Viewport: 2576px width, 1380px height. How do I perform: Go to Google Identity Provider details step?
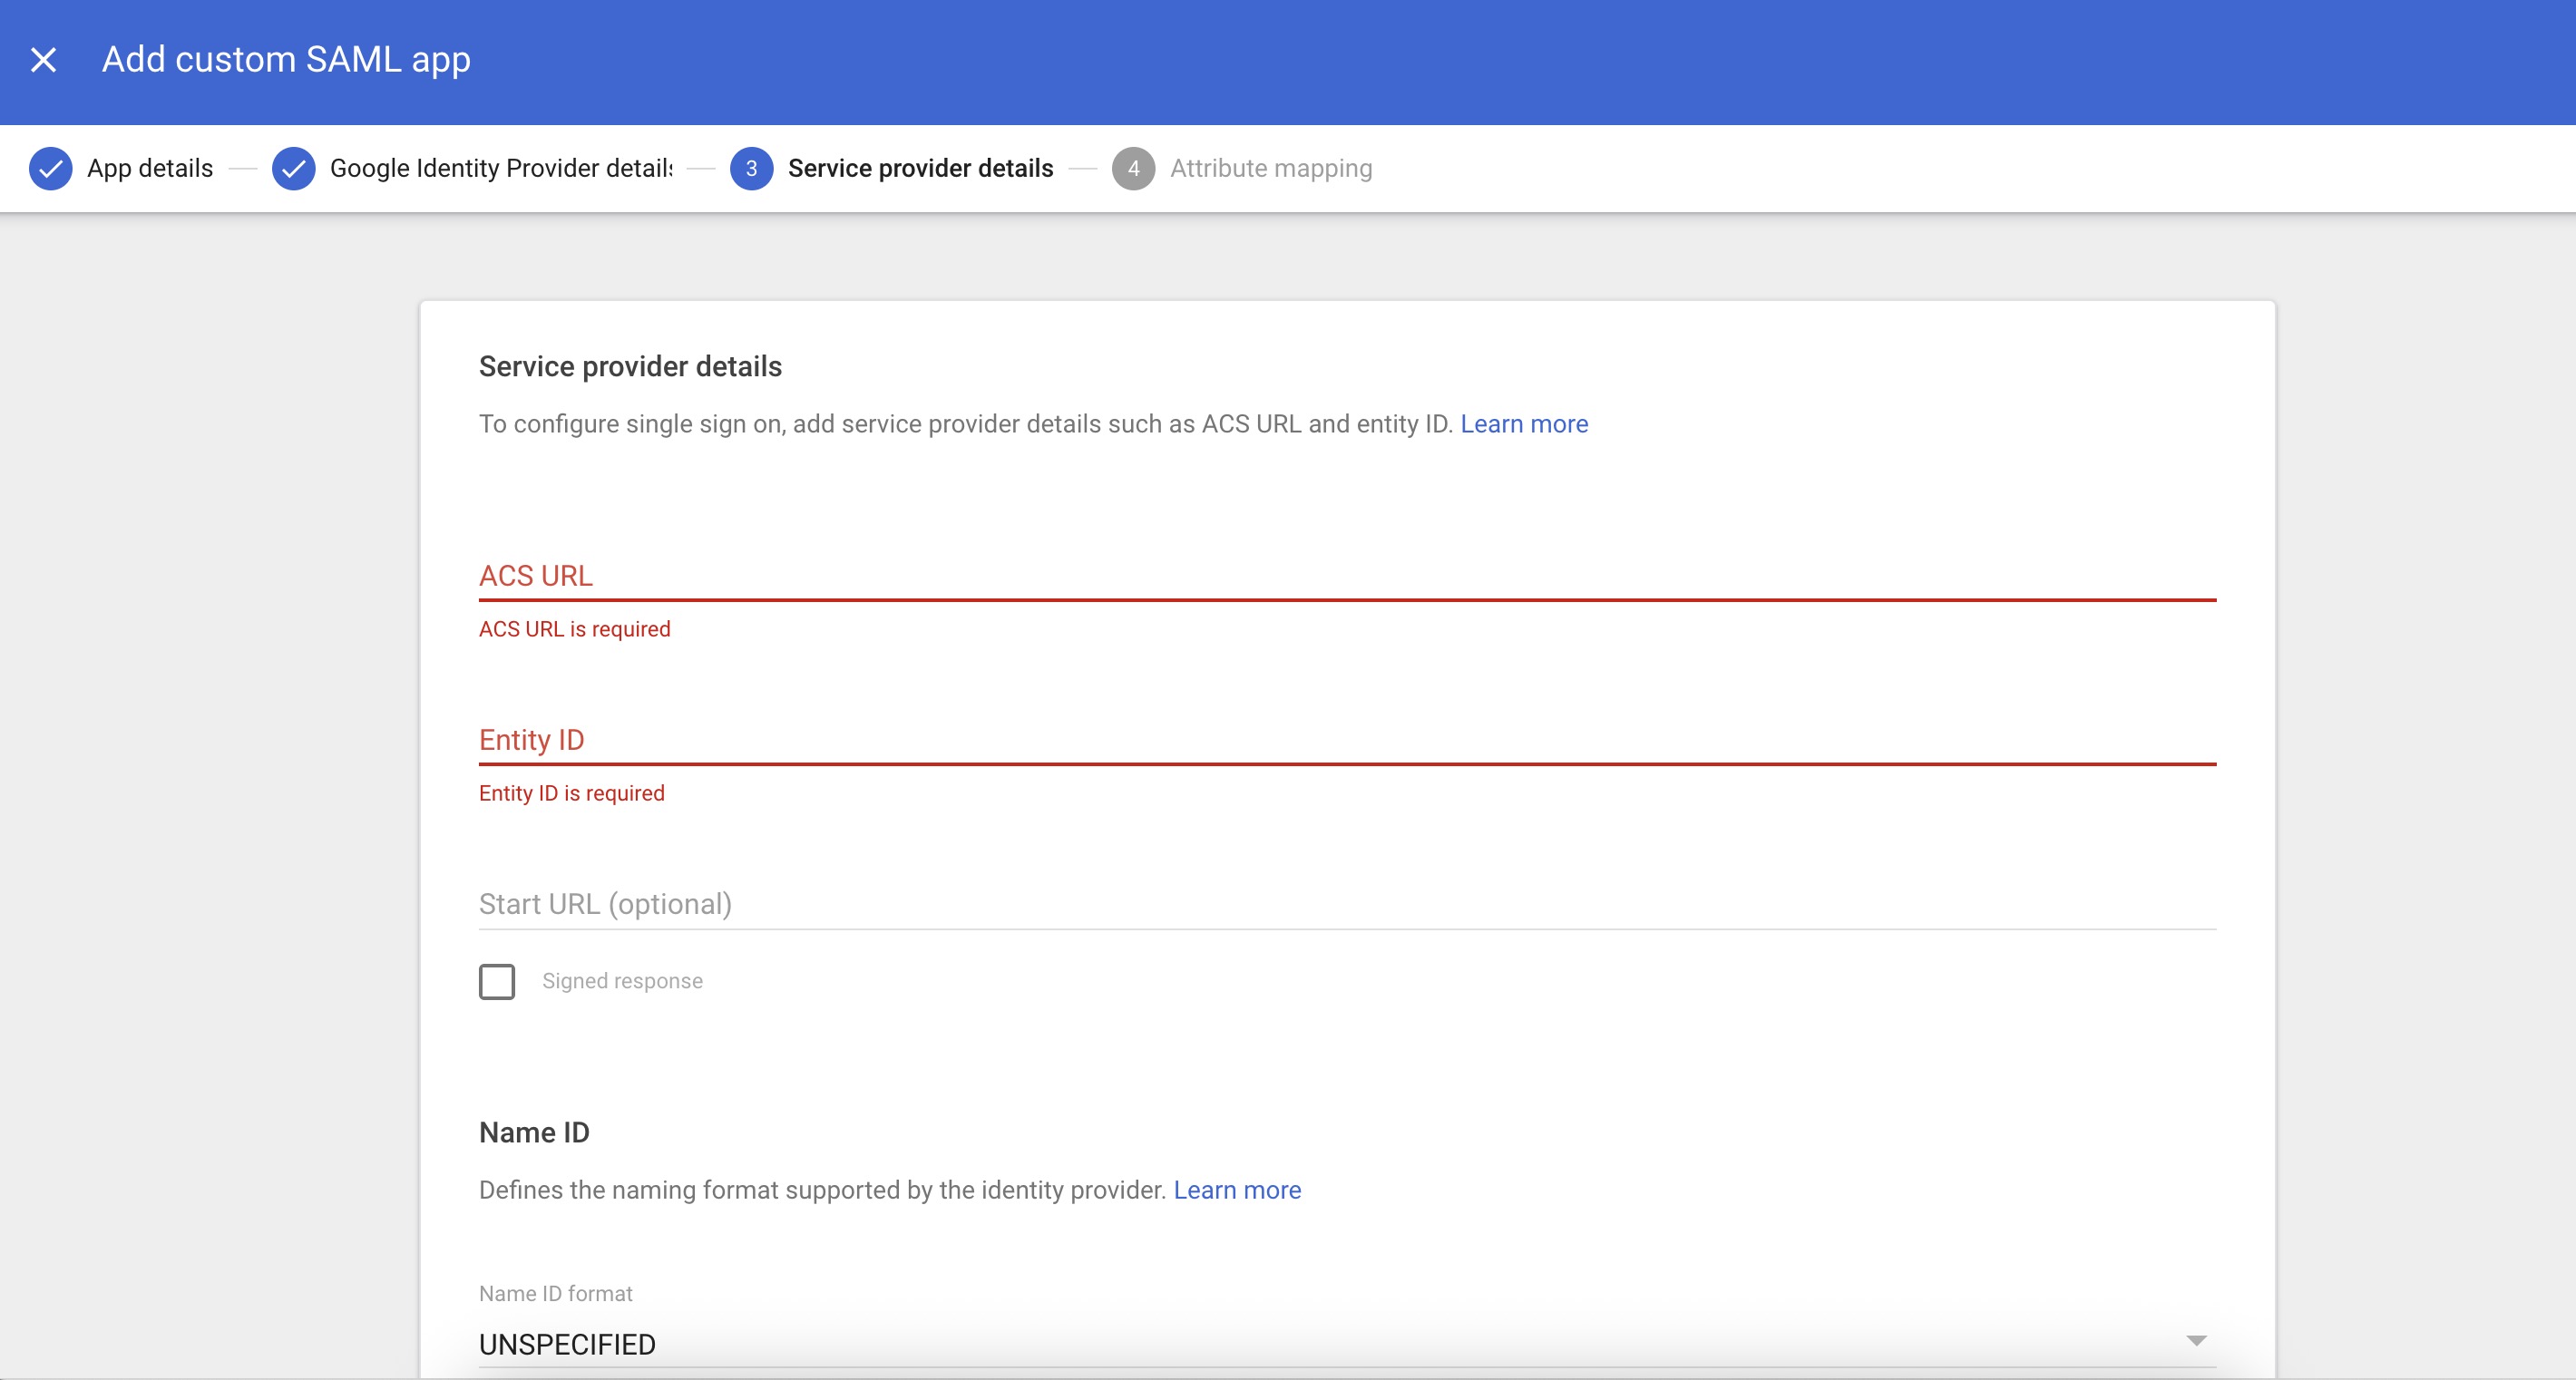501,168
